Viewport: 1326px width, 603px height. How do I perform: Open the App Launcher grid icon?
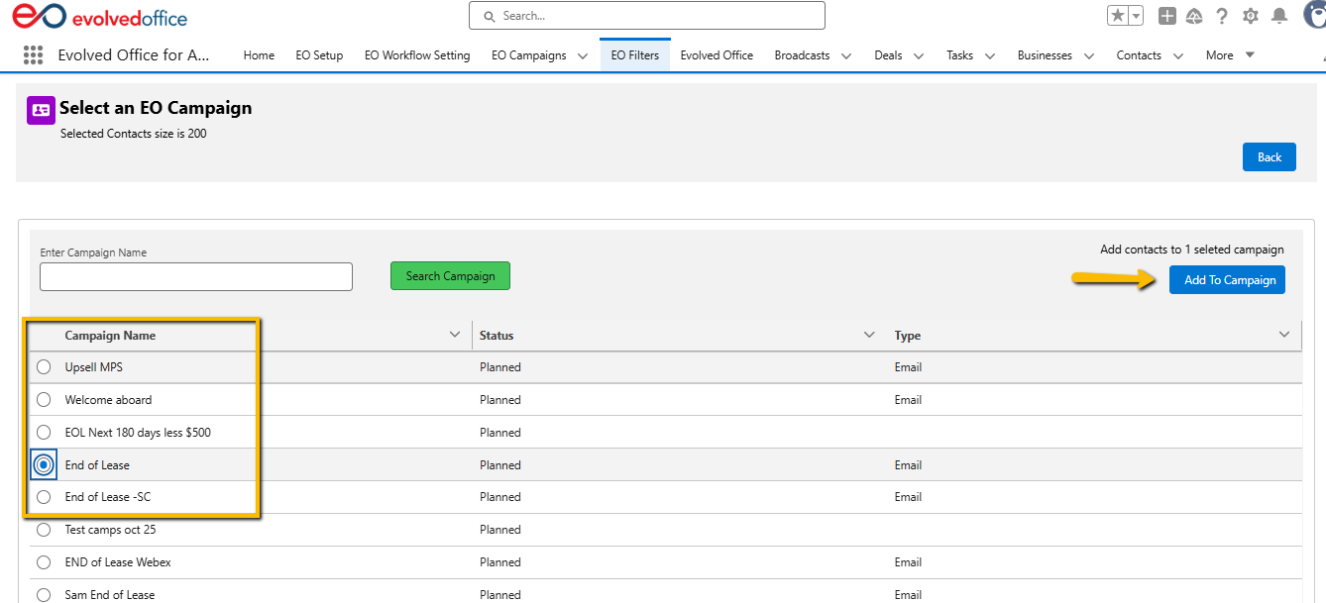[x=33, y=55]
